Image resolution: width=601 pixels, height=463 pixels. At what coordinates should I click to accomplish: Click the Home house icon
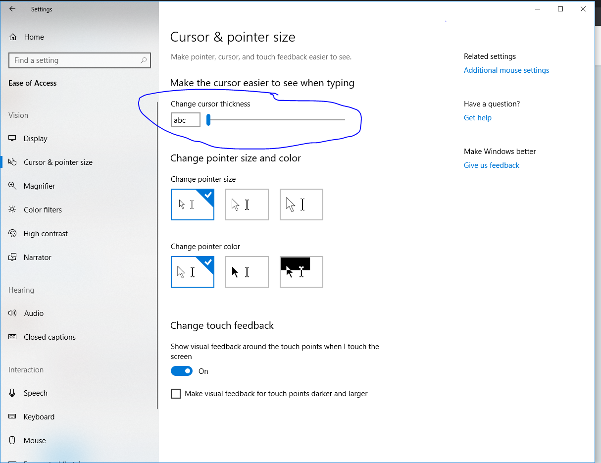click(13, 37)
